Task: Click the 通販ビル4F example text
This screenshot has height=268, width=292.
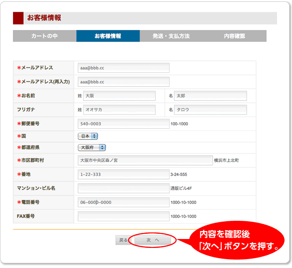Action: pos(181,188)
